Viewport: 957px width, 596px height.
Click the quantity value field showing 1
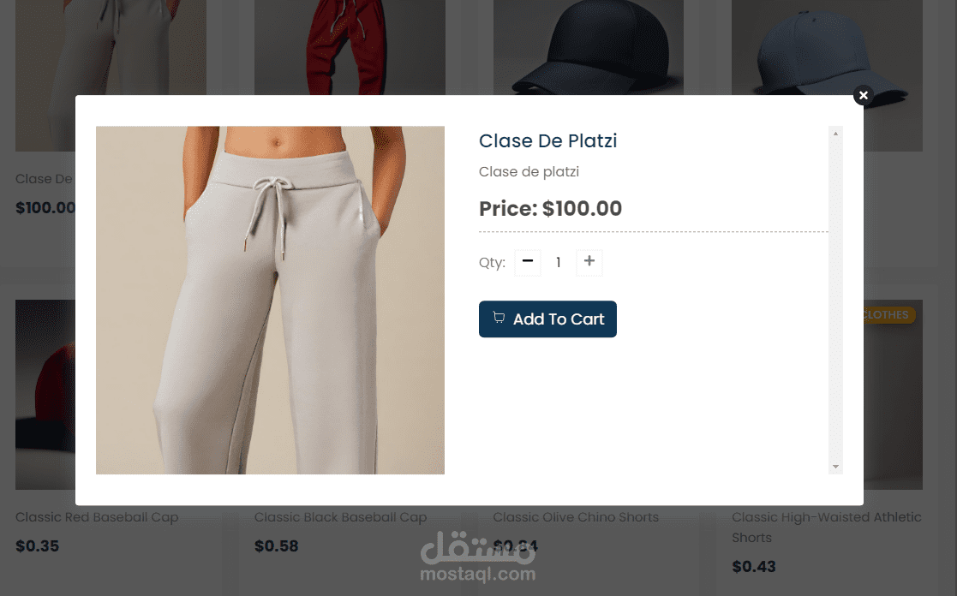click(559, 262)
